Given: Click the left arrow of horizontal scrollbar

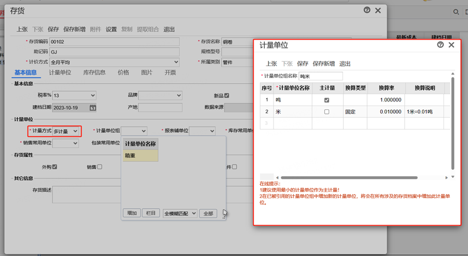Looking at the screenshot, I should tap(277, 177).
